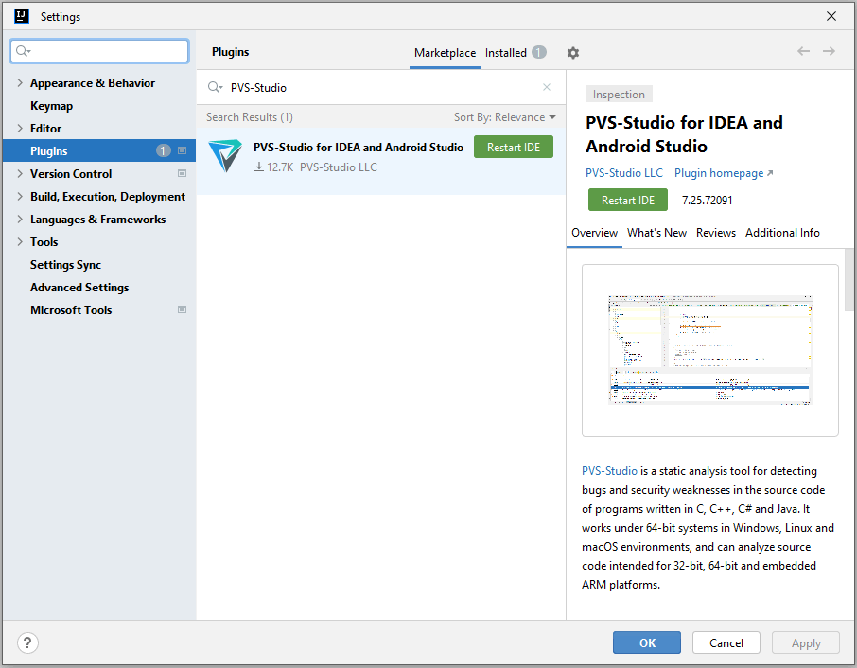Click the Version Control project-level icon
The width and height of the screenshot is (857, 668).
coord(183,174)
